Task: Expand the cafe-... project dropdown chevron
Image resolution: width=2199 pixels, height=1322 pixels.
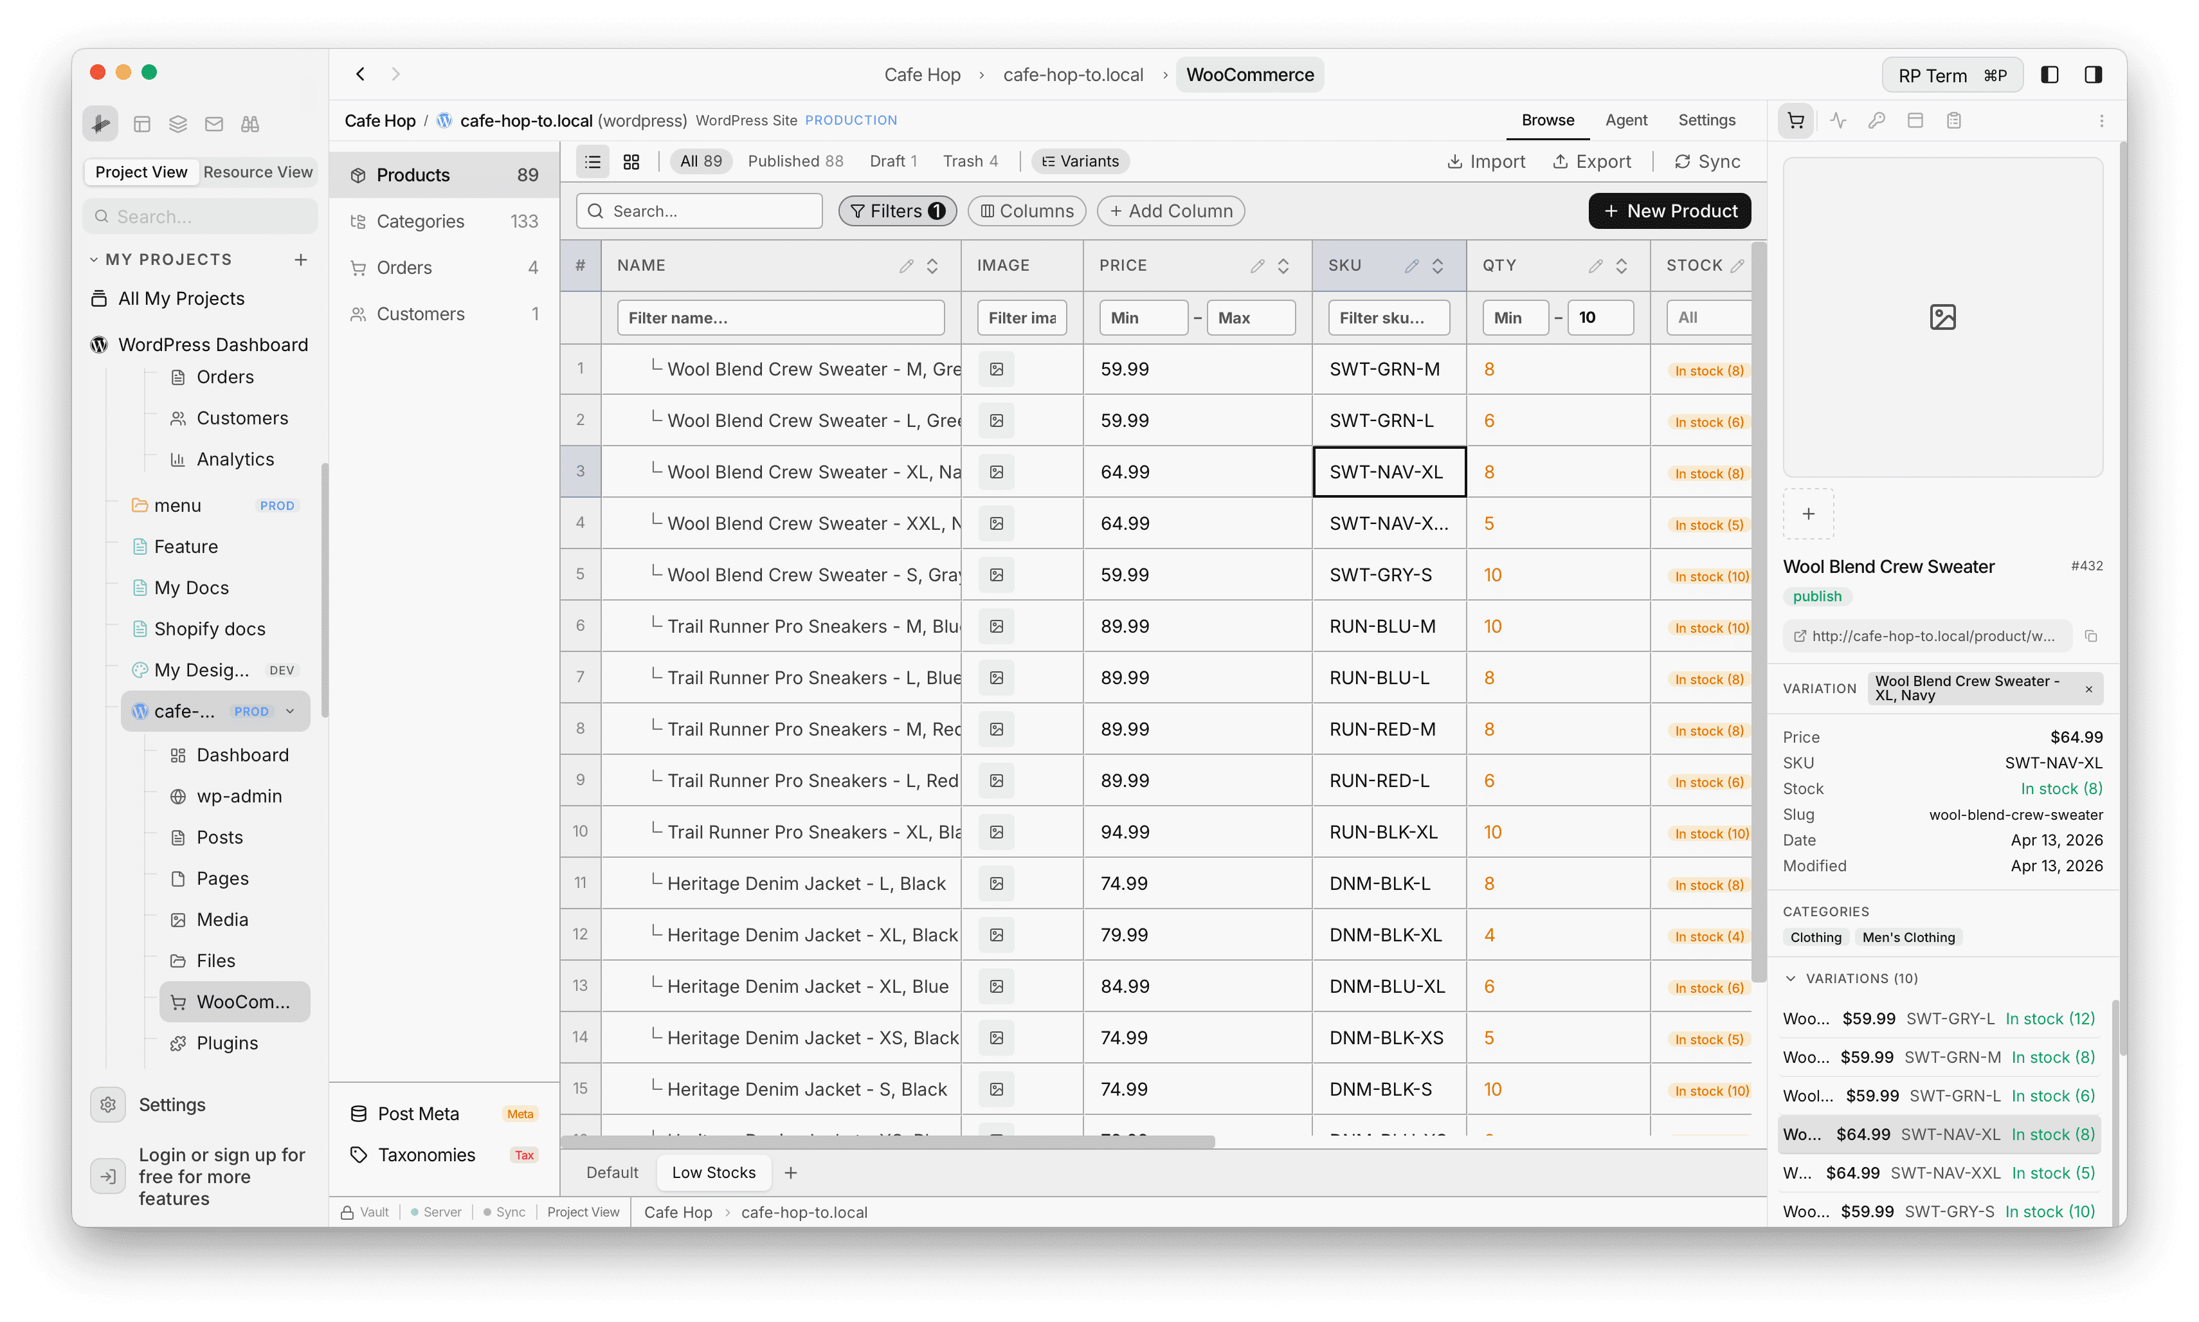Action: 291,711
